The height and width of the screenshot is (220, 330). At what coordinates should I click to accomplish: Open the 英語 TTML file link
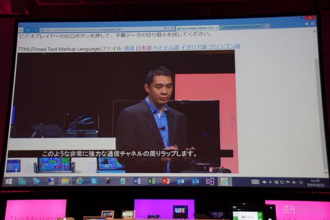coord(129,48)
